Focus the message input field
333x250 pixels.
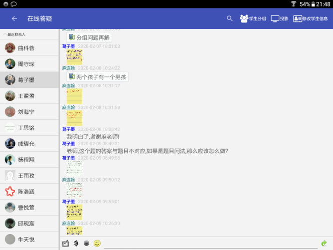coord(210,244)
